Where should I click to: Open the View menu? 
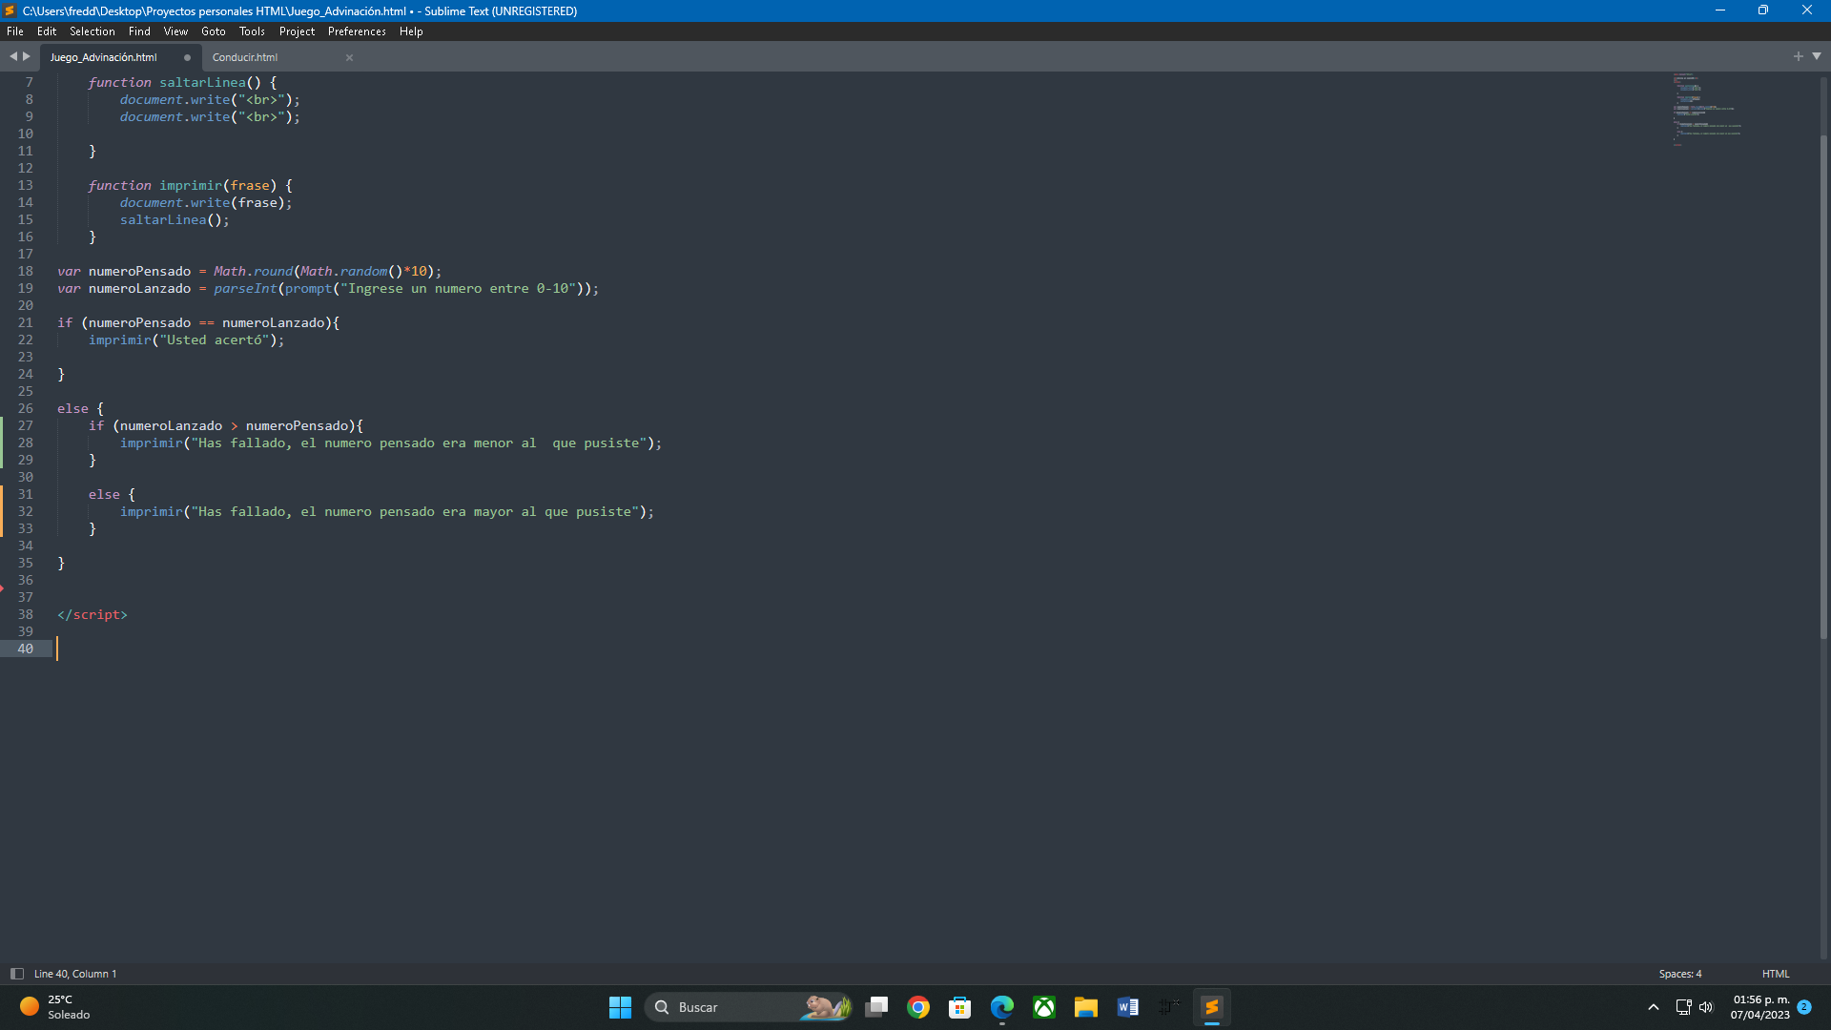click(x=175, y=31)
